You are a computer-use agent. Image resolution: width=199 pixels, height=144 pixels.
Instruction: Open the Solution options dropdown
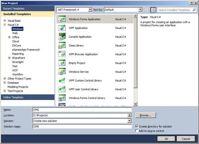tap(129, 121)
